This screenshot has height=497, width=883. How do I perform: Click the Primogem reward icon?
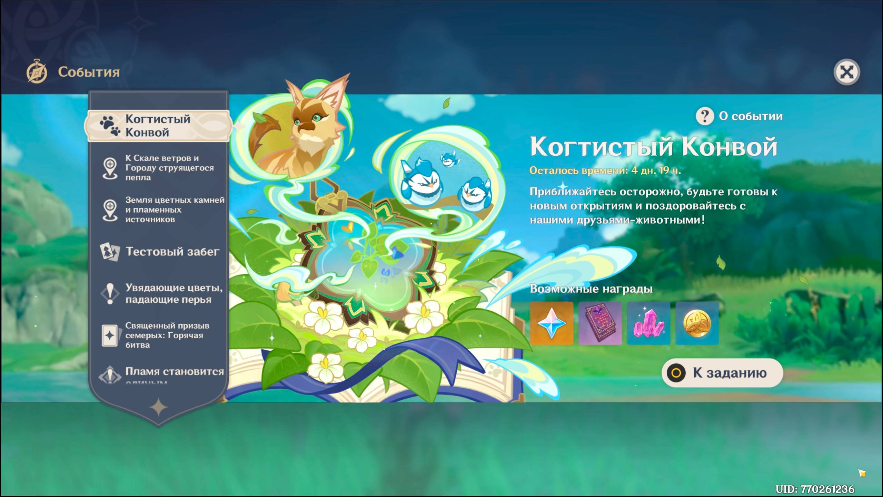tap(552, 323)
